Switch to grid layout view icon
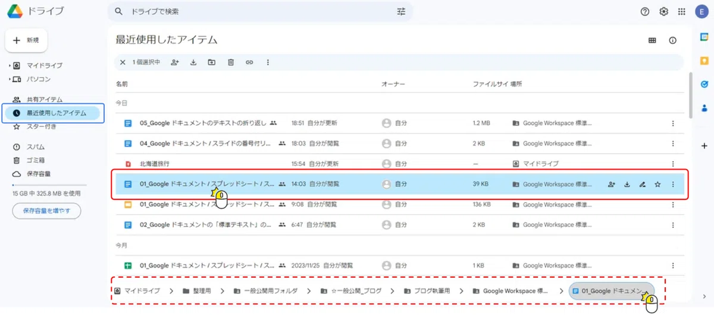714x315 pixels. click(x=652, y=40)
